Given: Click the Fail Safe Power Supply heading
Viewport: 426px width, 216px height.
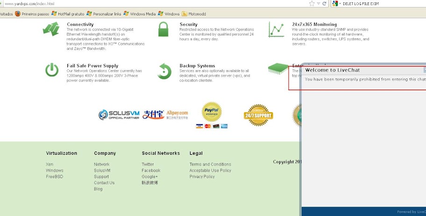Looking at the screenshot, I should pyautogui.click(x=92, y=65).
